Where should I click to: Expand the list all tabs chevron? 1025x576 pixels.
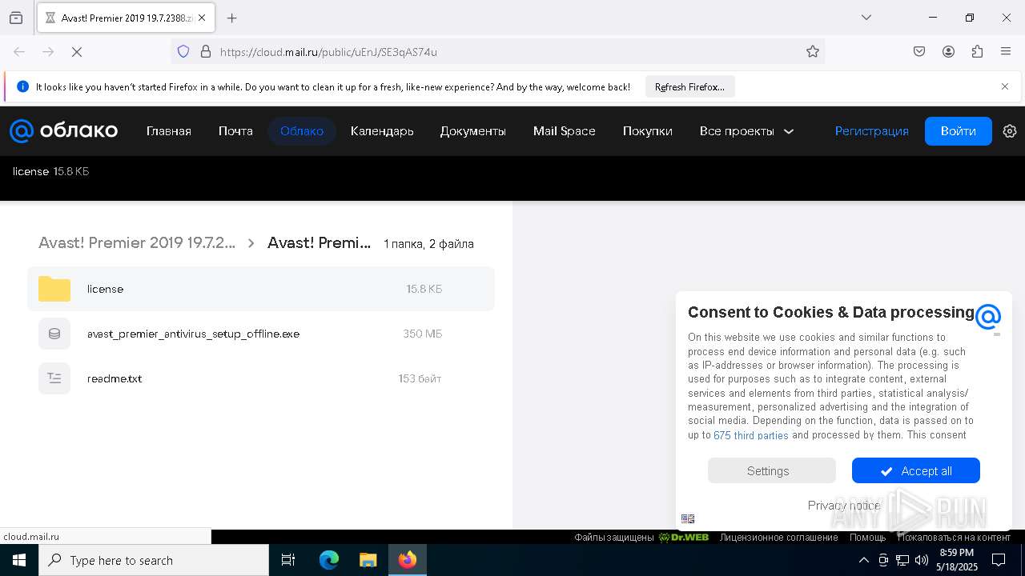click(x=866, y=18)
